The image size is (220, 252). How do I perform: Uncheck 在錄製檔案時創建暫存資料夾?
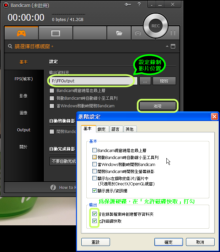click(94, 214)
